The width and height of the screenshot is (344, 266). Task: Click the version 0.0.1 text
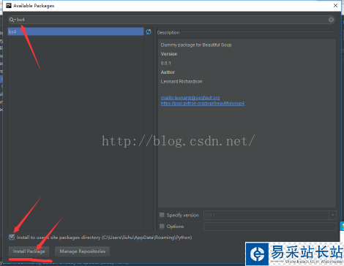point(166,63)
